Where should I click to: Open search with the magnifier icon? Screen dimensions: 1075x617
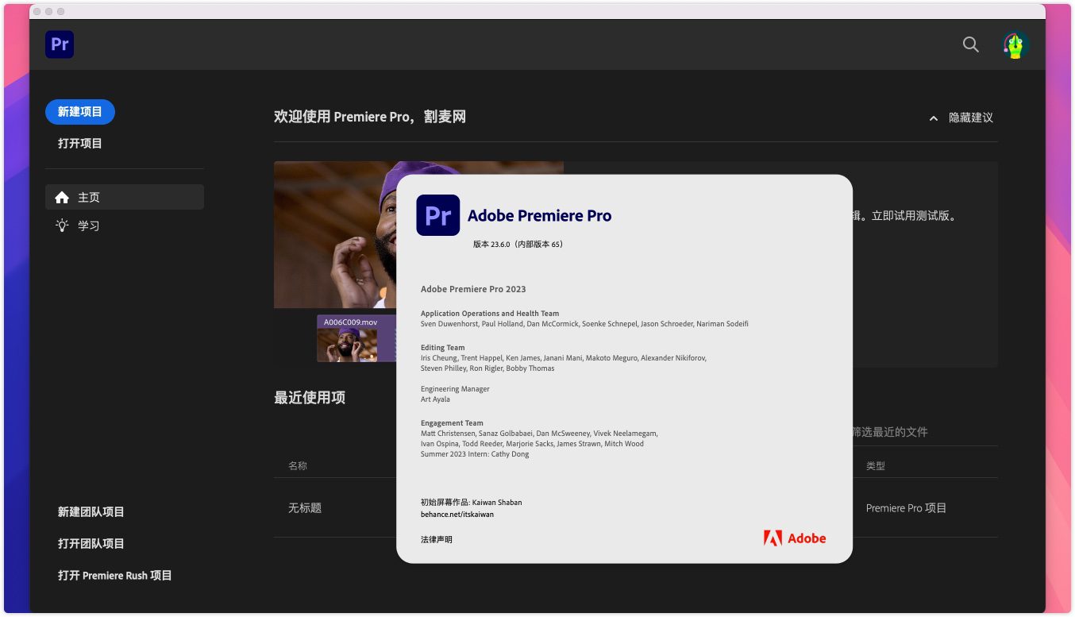pyautogui.click(x=970, y=44)
